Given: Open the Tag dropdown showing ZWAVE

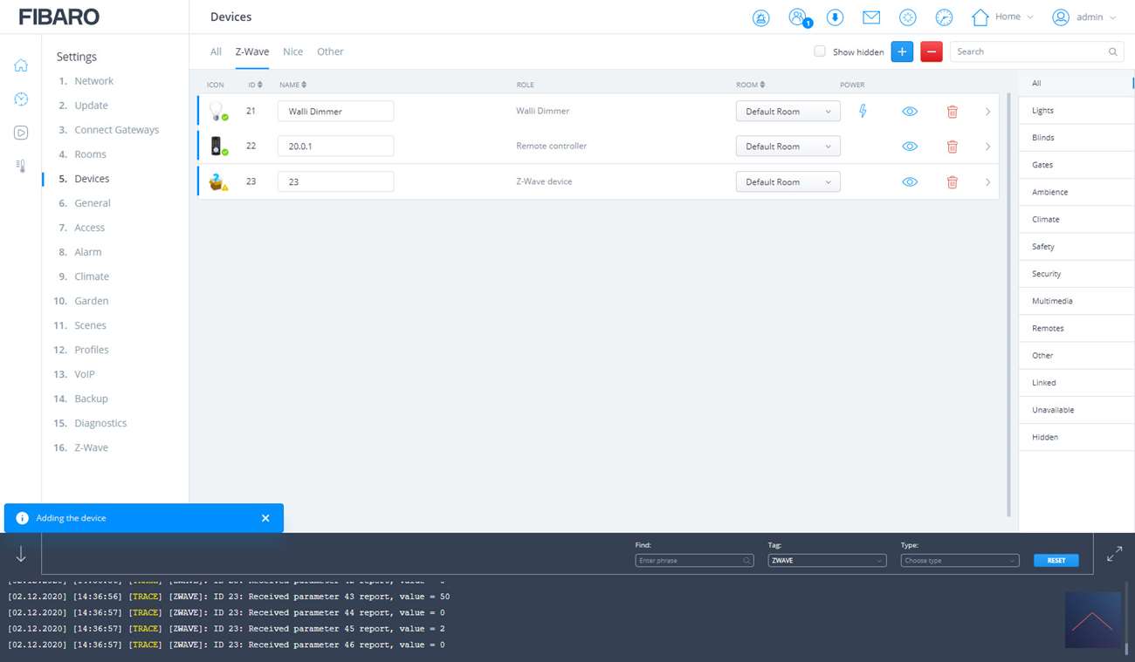Looking at the screenshot, I should (827, 560).
